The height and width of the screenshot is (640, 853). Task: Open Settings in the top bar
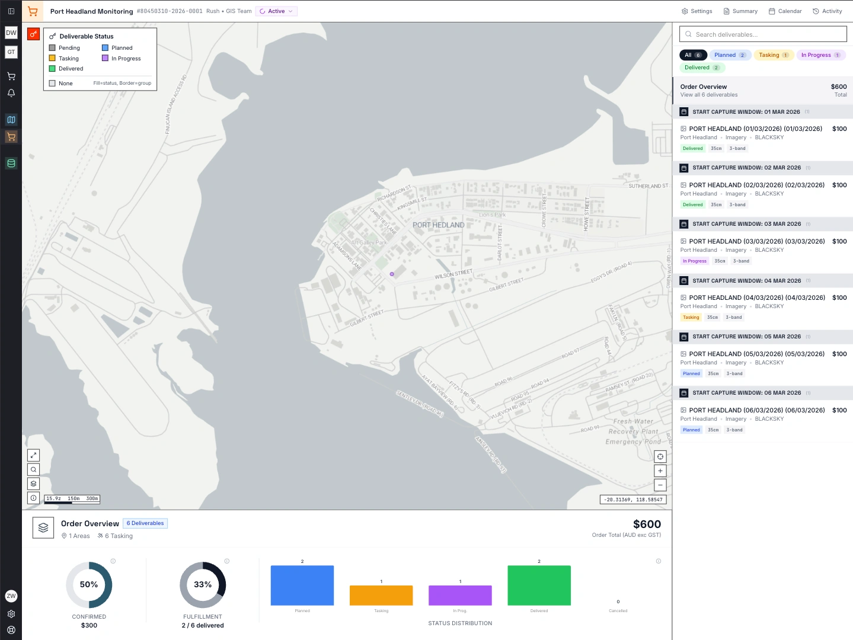tap(697, 11)
